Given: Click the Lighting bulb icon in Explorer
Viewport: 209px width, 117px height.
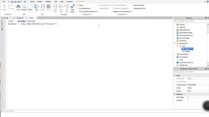Looking at the screenshot, I should tap(178, 27).
